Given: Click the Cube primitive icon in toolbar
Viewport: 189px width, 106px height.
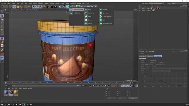Looking at the screenshot, I should [x=60, y=7].
